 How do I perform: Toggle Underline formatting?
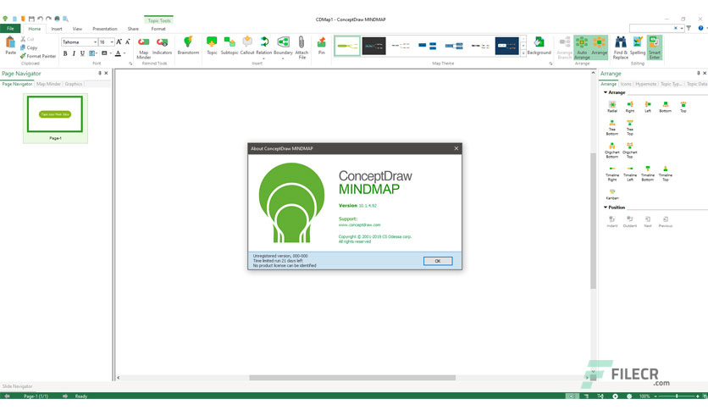point(82,53)
